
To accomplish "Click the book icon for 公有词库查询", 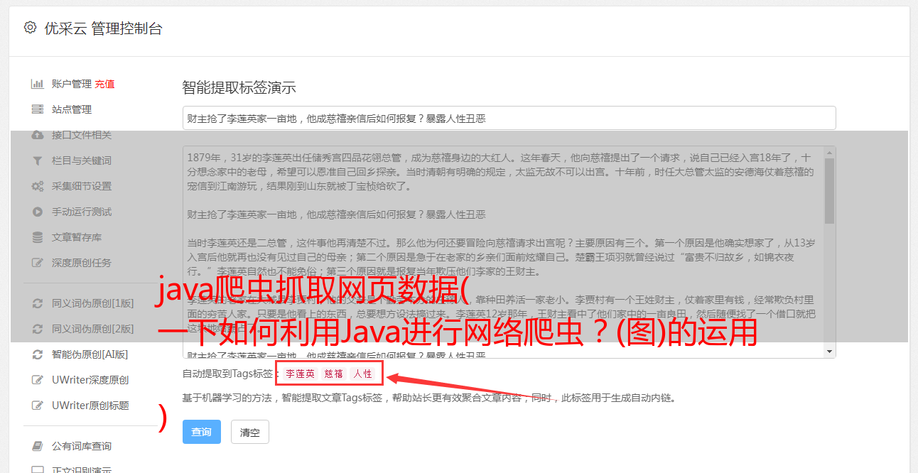I will click(38, 446).
